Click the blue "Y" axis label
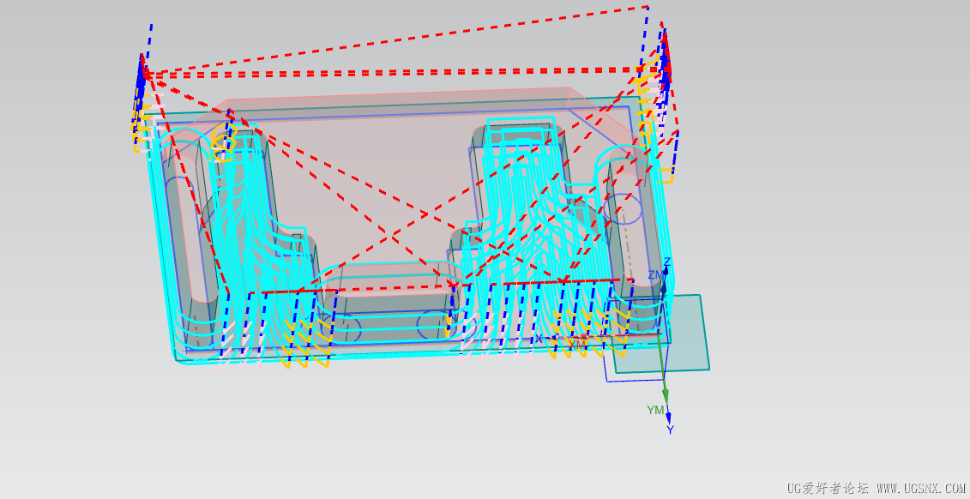 (670, 430)
